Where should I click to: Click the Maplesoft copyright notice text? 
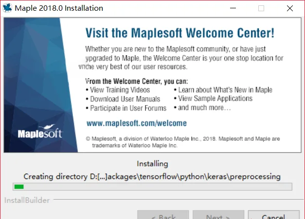pos(183,142)
